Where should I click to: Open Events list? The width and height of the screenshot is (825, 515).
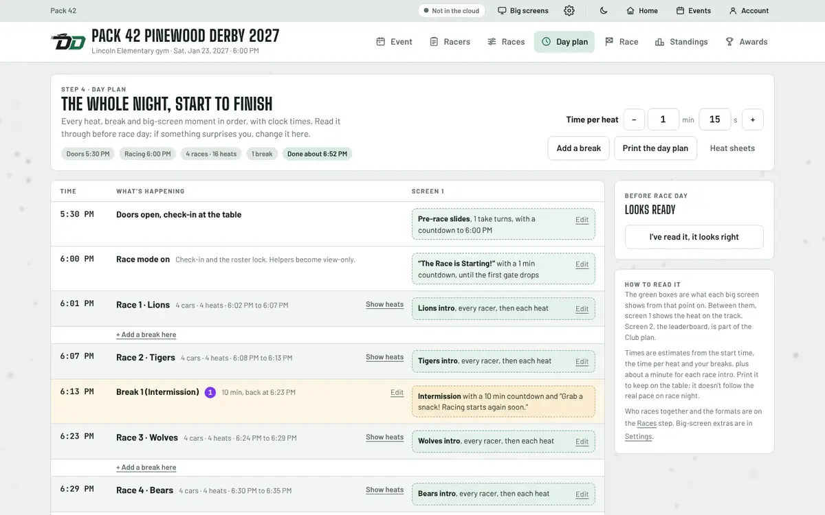(x=693, y=11)
